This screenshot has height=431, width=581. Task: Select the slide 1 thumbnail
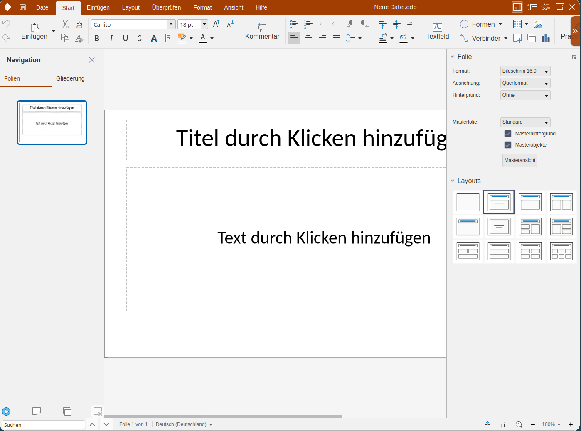coord(52,123)
